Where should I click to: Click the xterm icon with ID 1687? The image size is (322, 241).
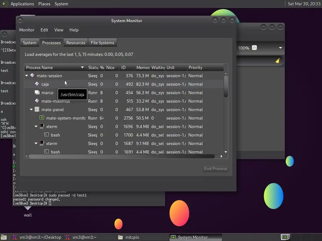(x=42, y=143)
